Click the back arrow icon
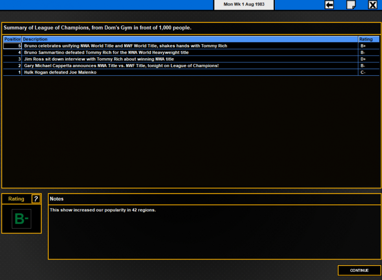This screenshot has height=280, width=382. pos(329,5)
